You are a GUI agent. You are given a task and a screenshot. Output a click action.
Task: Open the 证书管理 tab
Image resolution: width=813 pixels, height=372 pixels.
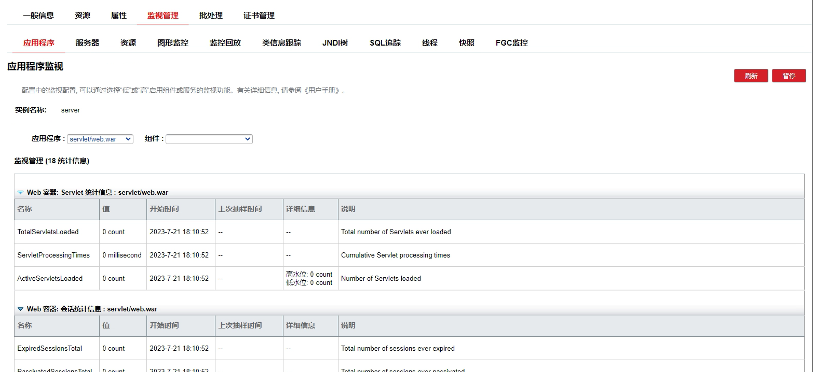259,16
